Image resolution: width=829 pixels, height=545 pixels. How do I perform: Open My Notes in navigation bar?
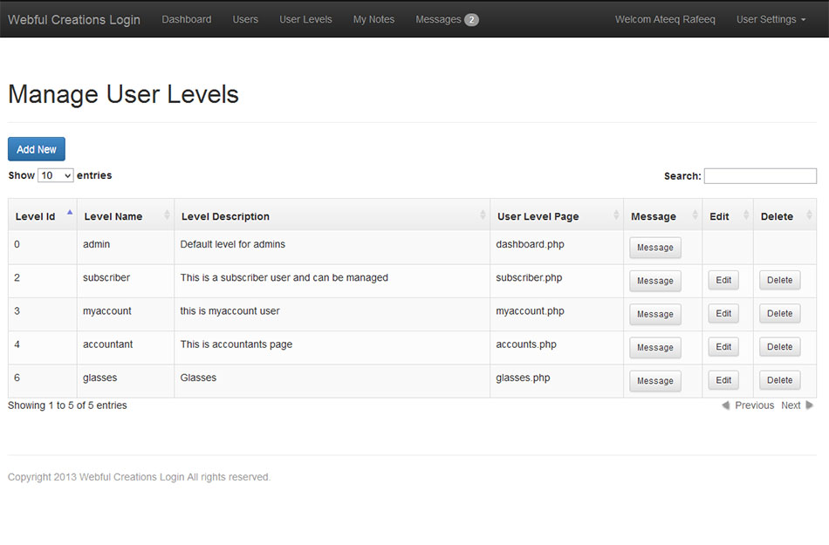pos(373,19)
